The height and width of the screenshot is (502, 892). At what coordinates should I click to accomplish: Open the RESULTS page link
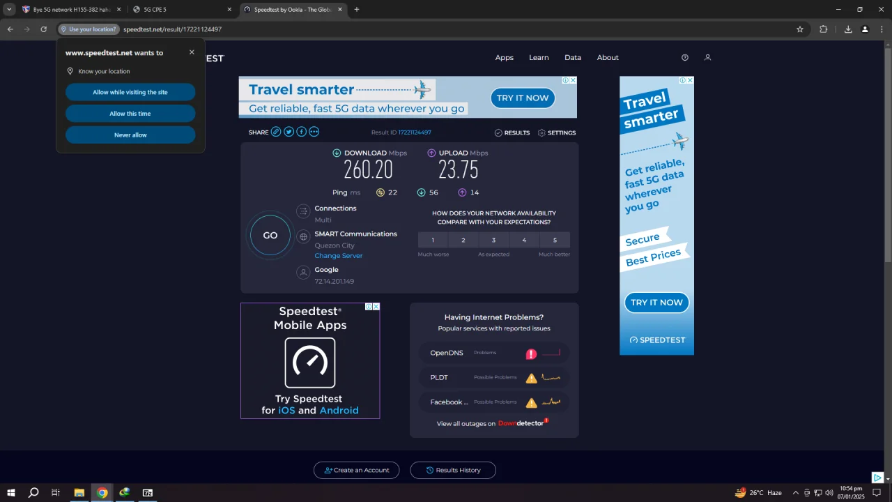(x=512, y=132)
